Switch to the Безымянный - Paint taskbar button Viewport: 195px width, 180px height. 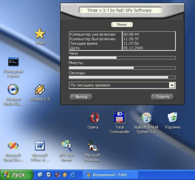click(x=110, y=175)
